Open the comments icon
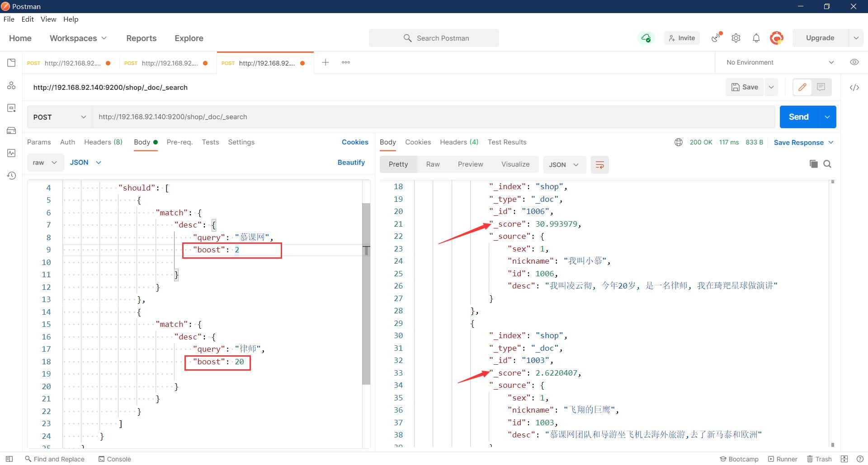 (x=821, y=87)
